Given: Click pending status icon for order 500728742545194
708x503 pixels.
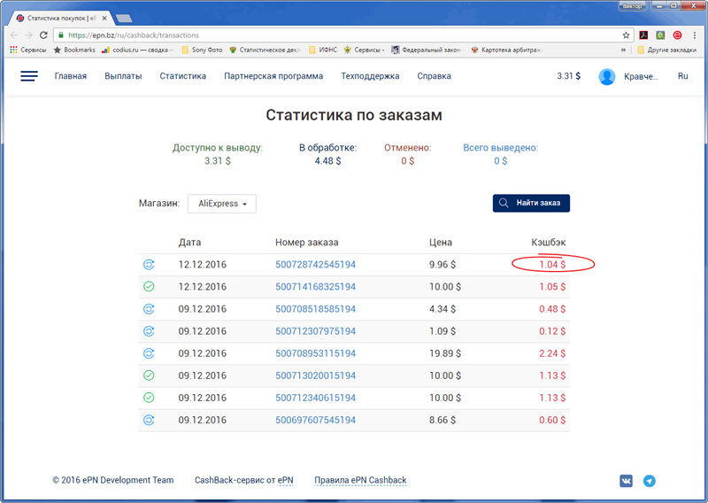Looking at the screenshot, I should click(149, 264).
